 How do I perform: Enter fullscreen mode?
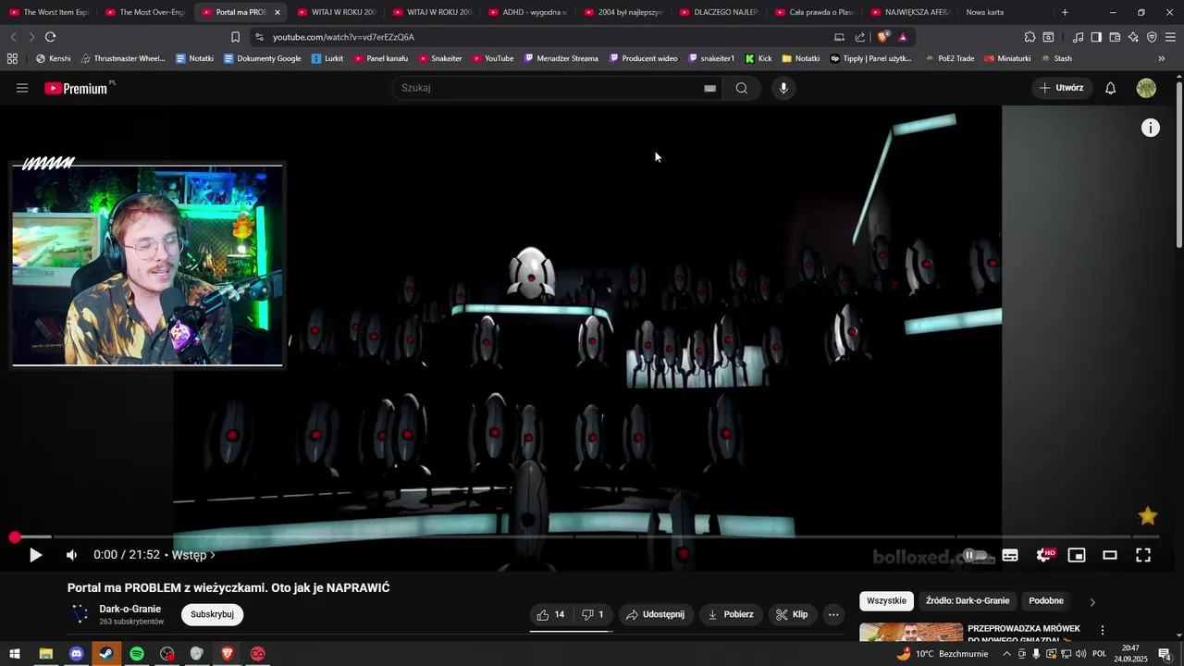(1143, 555)
